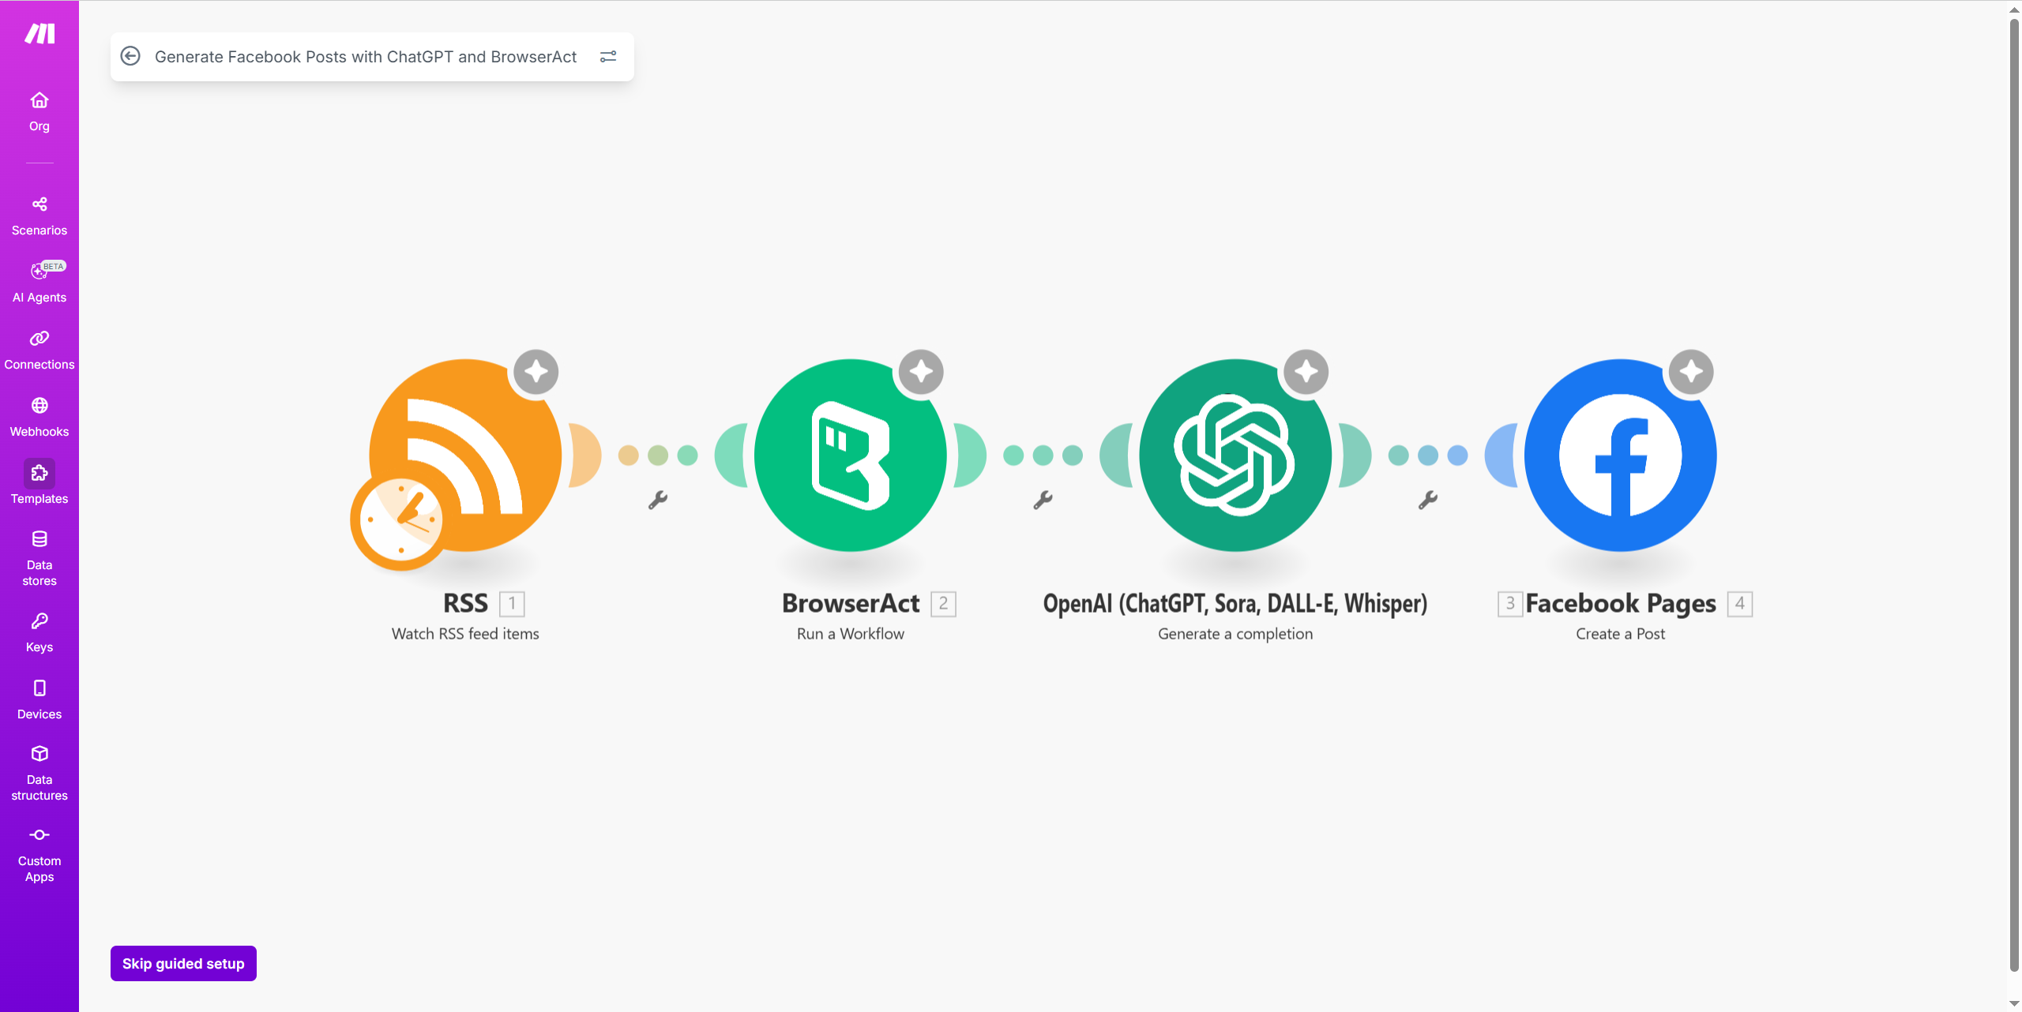Image resolution: width=2022 pixels, height=1012 pixels.
Task: Click the vertical scrollbar down arrow
Action: tap(2013, 1003)
